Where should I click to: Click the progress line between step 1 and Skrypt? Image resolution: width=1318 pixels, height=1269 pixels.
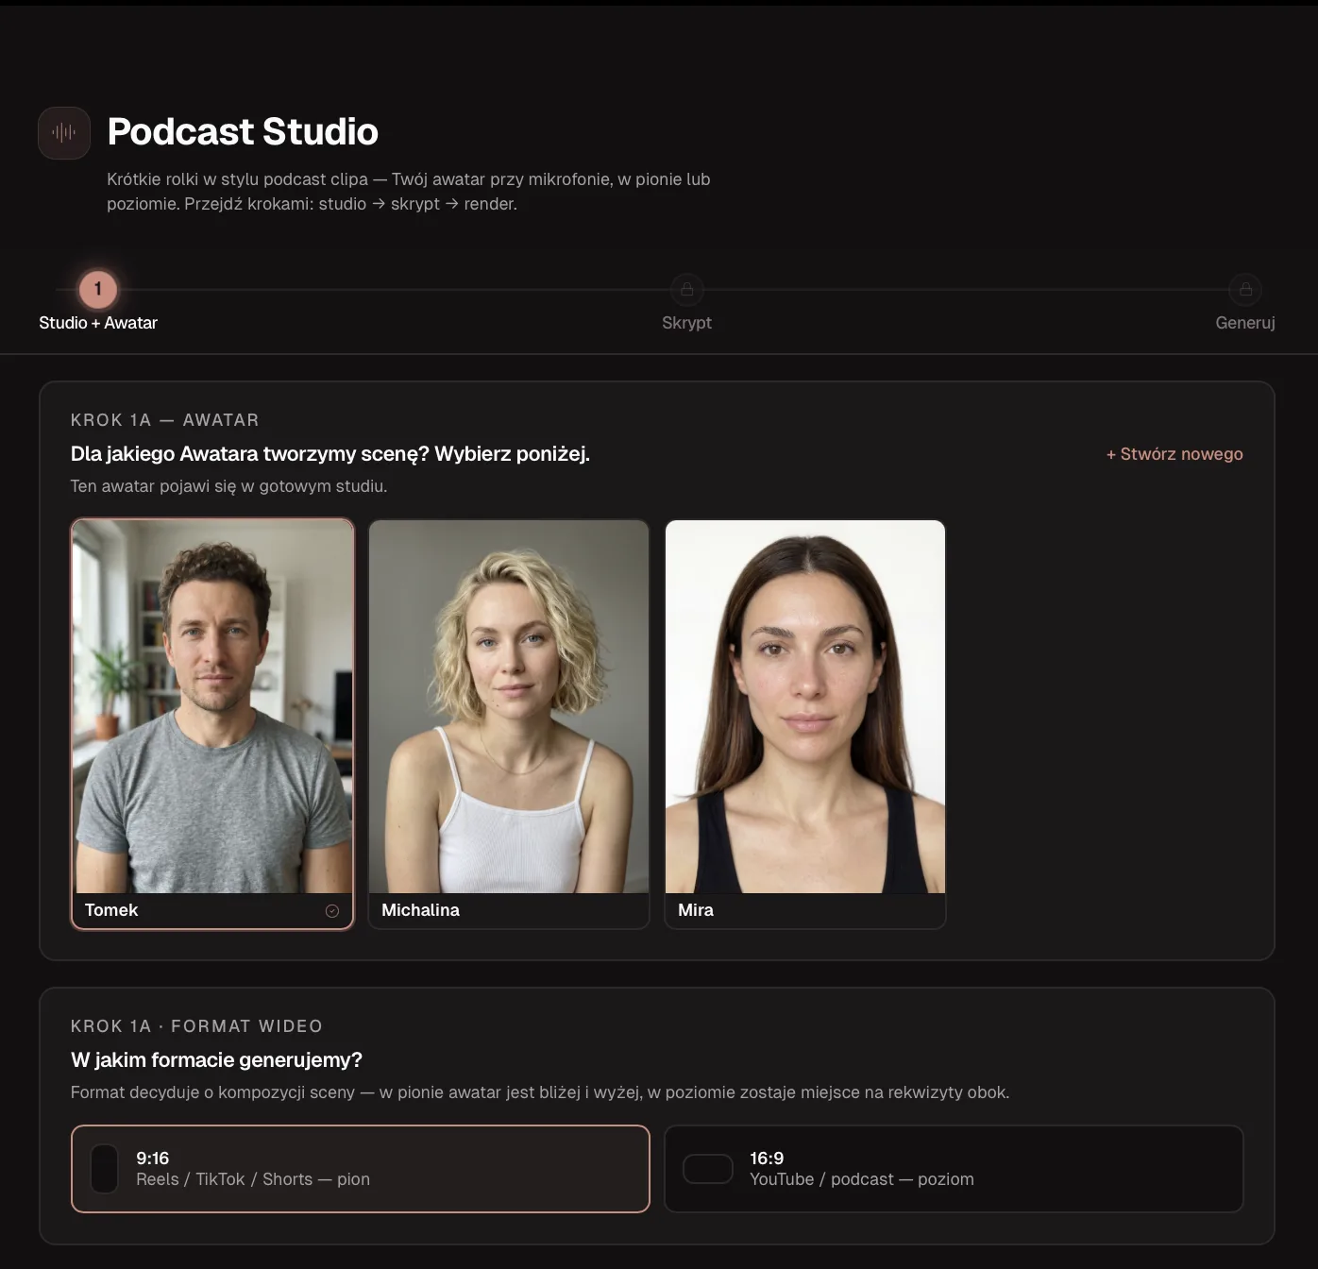(x=392, y=290)
